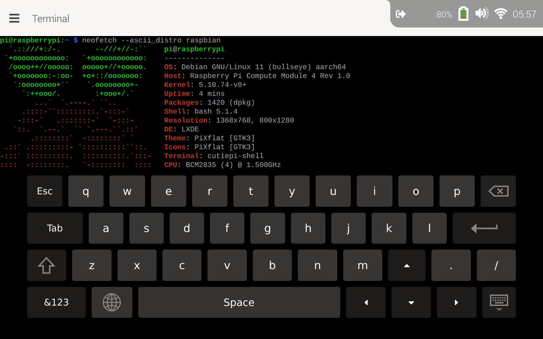Screen dimensions: 543x339
Task: Tap the z key
Action: pos(92,265)
